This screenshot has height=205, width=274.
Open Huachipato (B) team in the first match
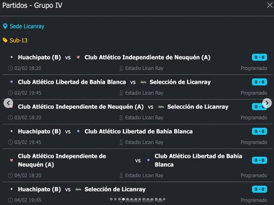click(39, 58)
